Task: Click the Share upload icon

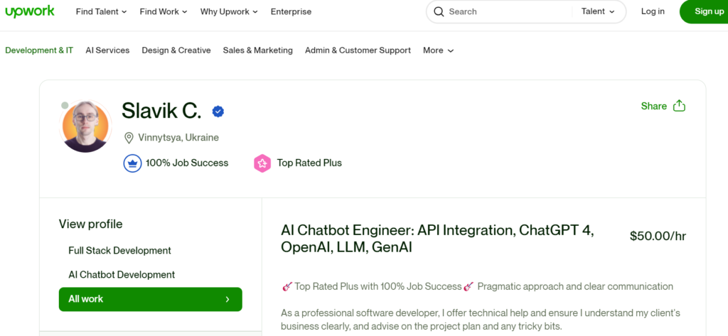Action: pos(679,106)
